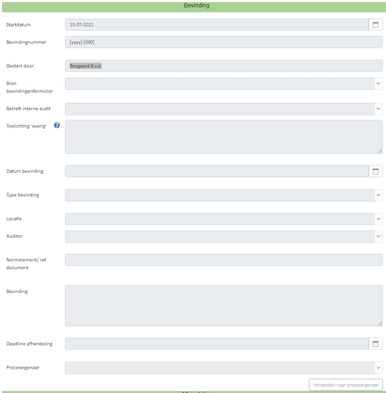Open the Deadline afhandeling calendar picker
This screenshot has width=386, height=393.
tap(376, 344)
